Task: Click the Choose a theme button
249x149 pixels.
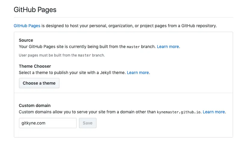Action: pos(39,83)
